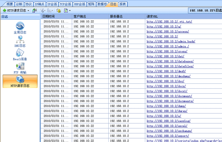Click the 日志 left panel header
The height and width of the screenshot is (142, 222).
coord(20,17)
